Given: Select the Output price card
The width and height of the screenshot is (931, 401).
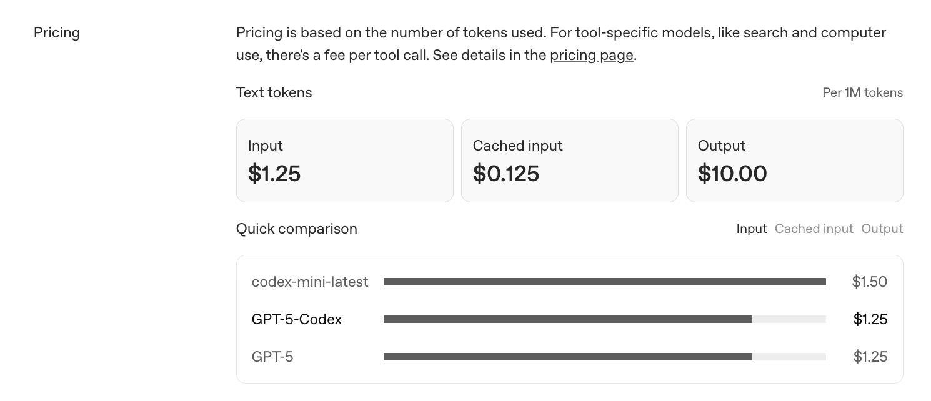Looking at the screenshot, I should click(x=794, y=160).
